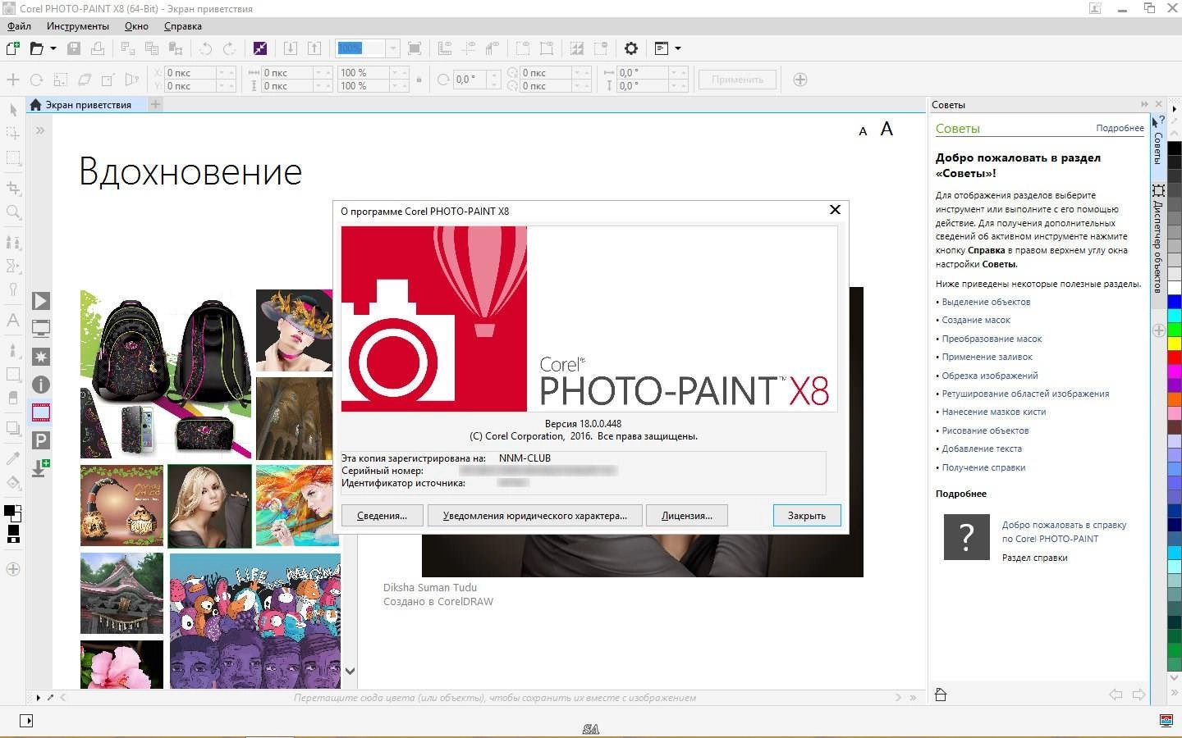Pick the blue swatch in color palette

pos(1175,301)
